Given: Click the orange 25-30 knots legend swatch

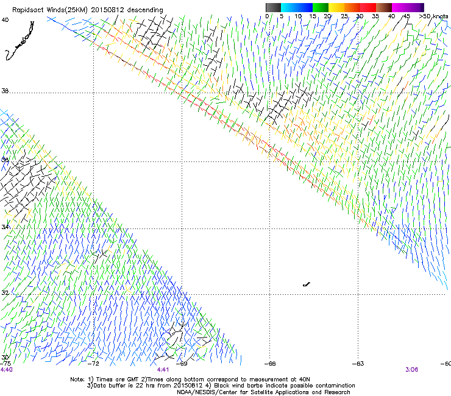Looking at the screenshot, I should [352, 7].
